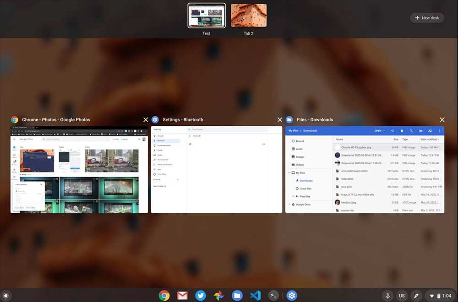458x302 pixels.
Task: Click the New desk button
Action: (427, 18)
